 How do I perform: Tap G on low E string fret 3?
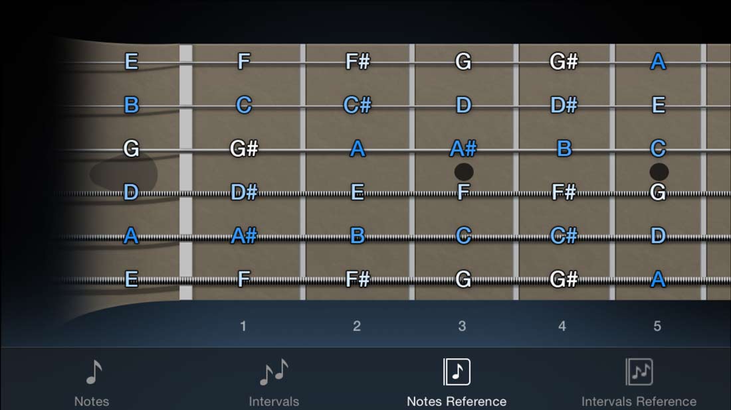[463, 279]
